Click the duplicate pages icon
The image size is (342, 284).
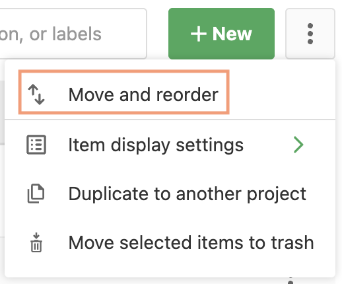point(36,194)
